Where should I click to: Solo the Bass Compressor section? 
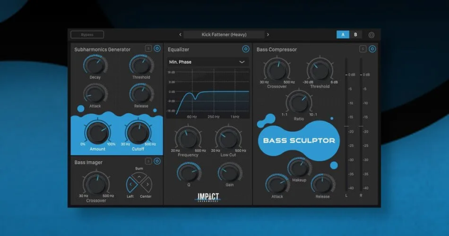pyautogui.click(x=363, y=49)
